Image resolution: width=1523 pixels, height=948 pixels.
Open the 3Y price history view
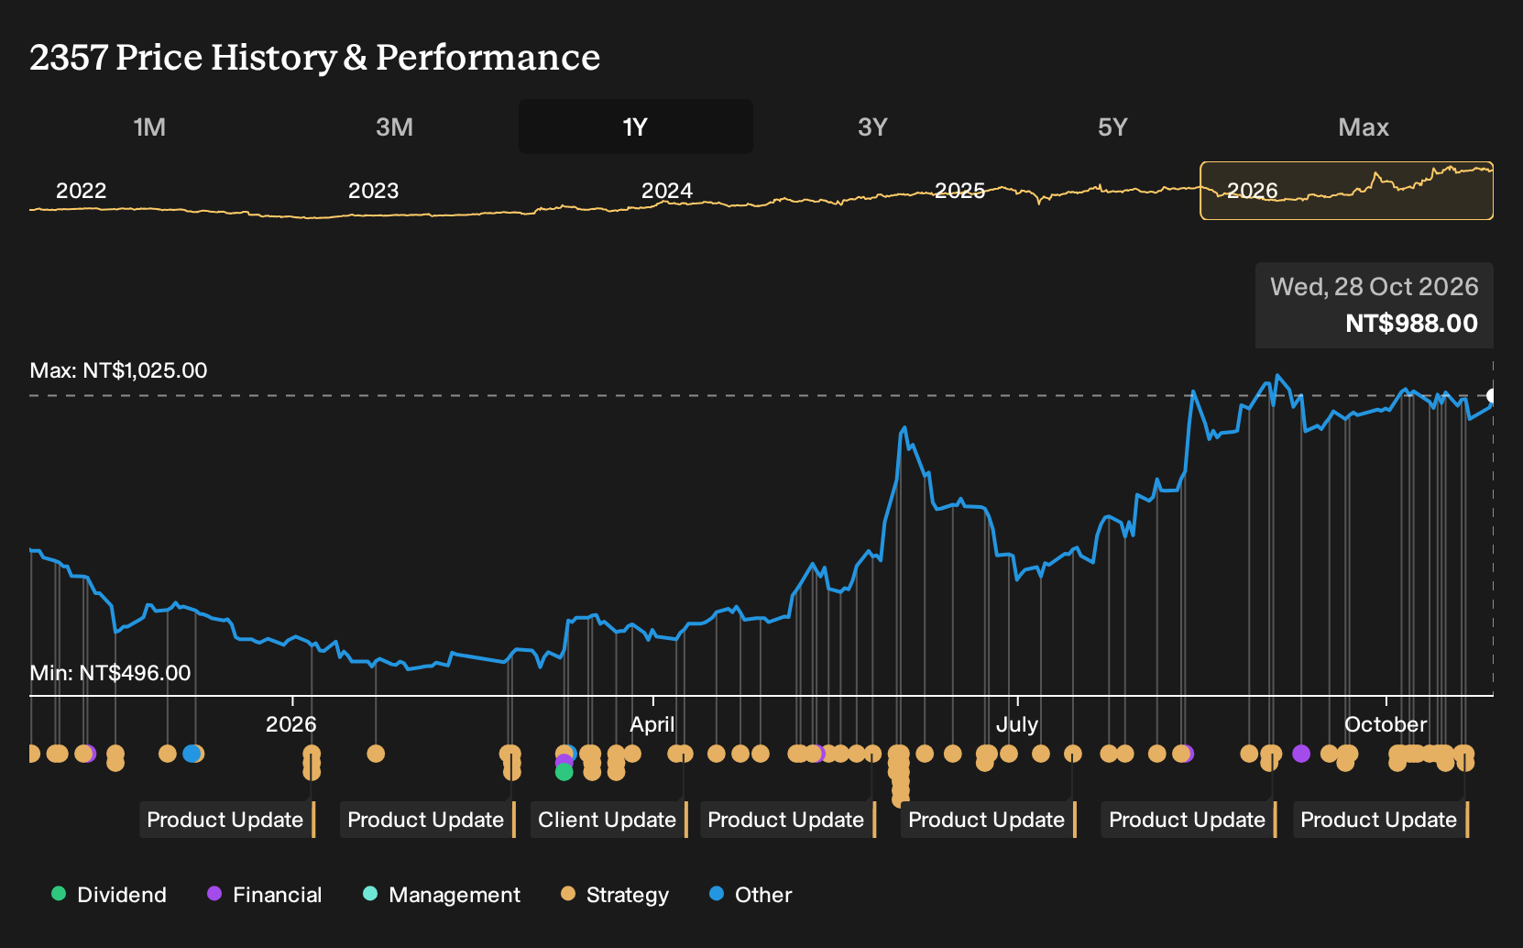pyautogui.click(x=872, y=127)
